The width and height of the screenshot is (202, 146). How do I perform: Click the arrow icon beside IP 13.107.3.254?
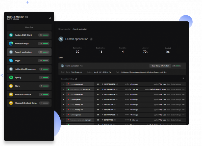(x=103, y=105)
